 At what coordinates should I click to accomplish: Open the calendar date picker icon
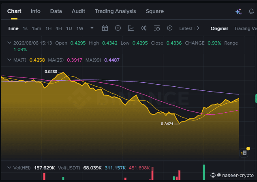[x=105, y=28]
